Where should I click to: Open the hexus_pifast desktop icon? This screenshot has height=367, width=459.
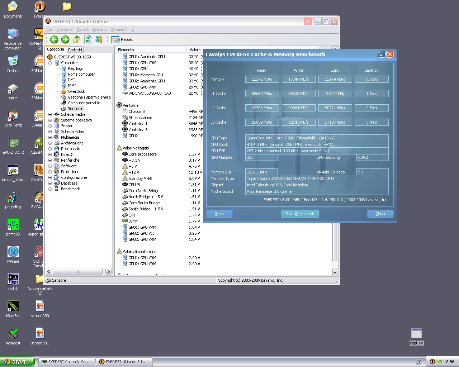[x=13, y=173]
